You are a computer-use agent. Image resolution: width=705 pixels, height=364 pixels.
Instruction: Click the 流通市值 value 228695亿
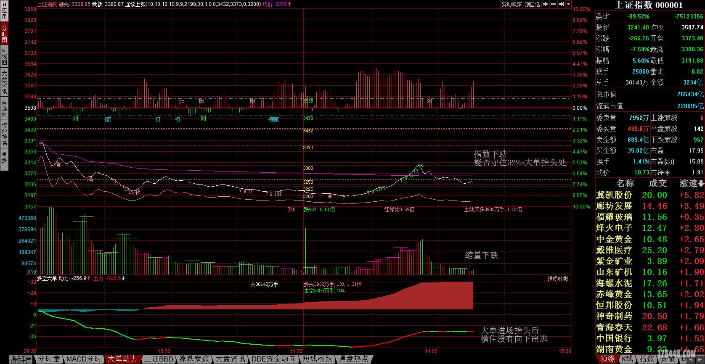click(690, 106)
